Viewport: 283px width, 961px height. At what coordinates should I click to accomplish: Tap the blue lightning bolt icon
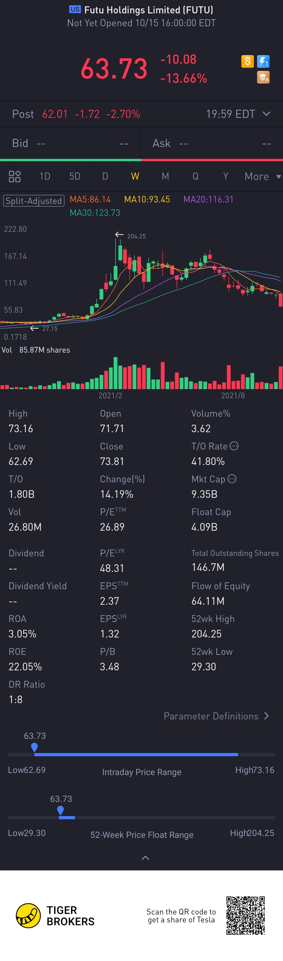click(263, 61)
